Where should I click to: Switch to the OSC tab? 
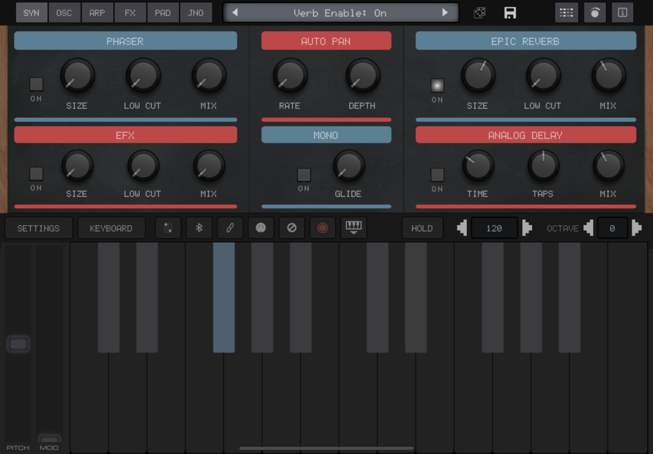64,13
